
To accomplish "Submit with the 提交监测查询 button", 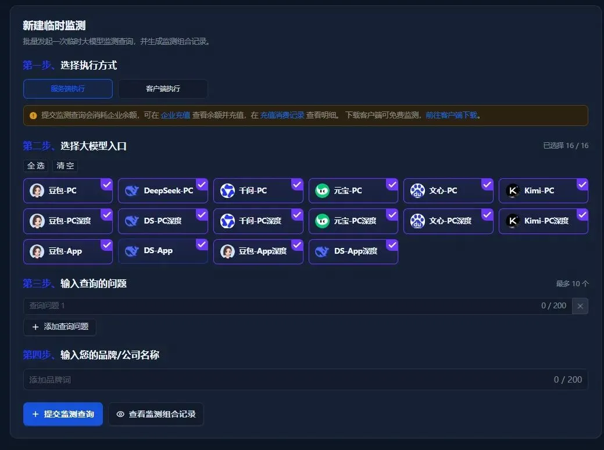I will click(63, 414).
